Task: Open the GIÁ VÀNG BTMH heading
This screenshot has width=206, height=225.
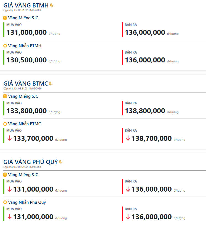Action: click(x=26, y=6)
